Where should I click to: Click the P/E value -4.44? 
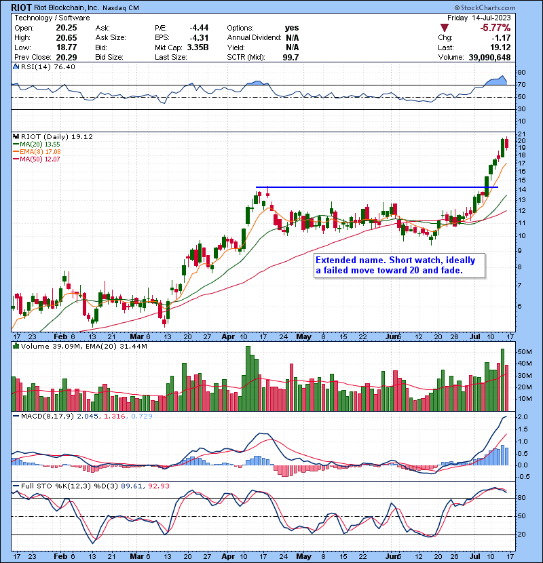(x=199, y=28)
